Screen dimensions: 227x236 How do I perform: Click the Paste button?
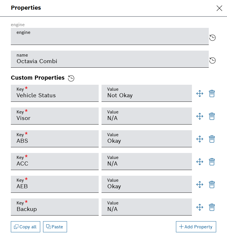[55, 227]
